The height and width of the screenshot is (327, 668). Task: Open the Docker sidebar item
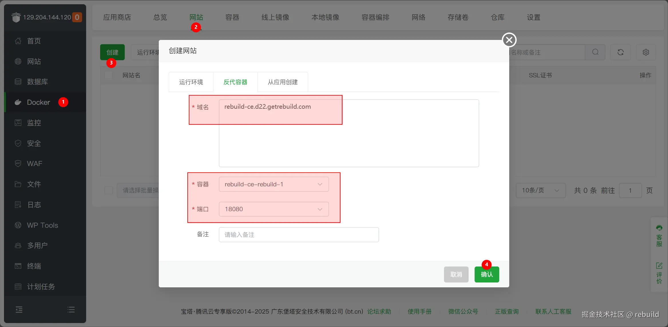38,102
